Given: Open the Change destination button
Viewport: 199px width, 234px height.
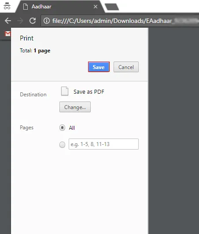Looking at the screenshot, I should (75, 107).
